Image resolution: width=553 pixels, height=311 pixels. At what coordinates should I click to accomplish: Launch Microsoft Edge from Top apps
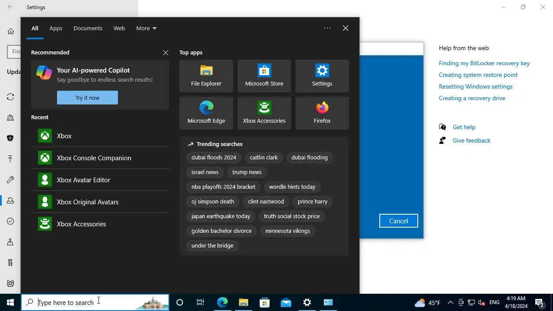point(206,113)
